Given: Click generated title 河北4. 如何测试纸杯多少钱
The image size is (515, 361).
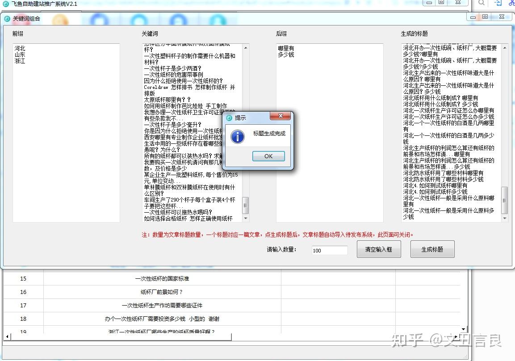Looking at the screenshot, I should (435, 192).
